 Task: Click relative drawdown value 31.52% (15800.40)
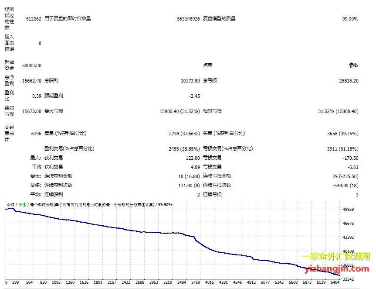(x=338, y=111)
